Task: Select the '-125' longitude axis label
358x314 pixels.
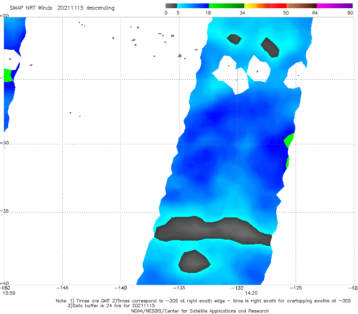Action: coord(296,288)
